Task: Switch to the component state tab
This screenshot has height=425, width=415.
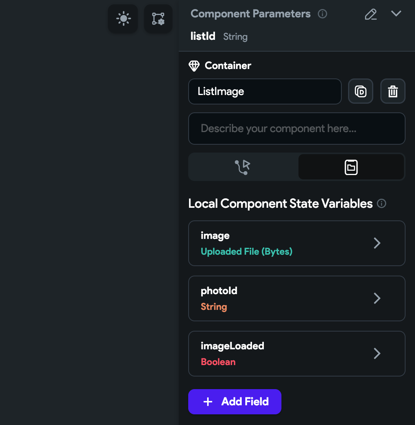Action: [351, 167]
